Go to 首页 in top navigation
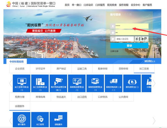167x128 pixels. [67, 5]
